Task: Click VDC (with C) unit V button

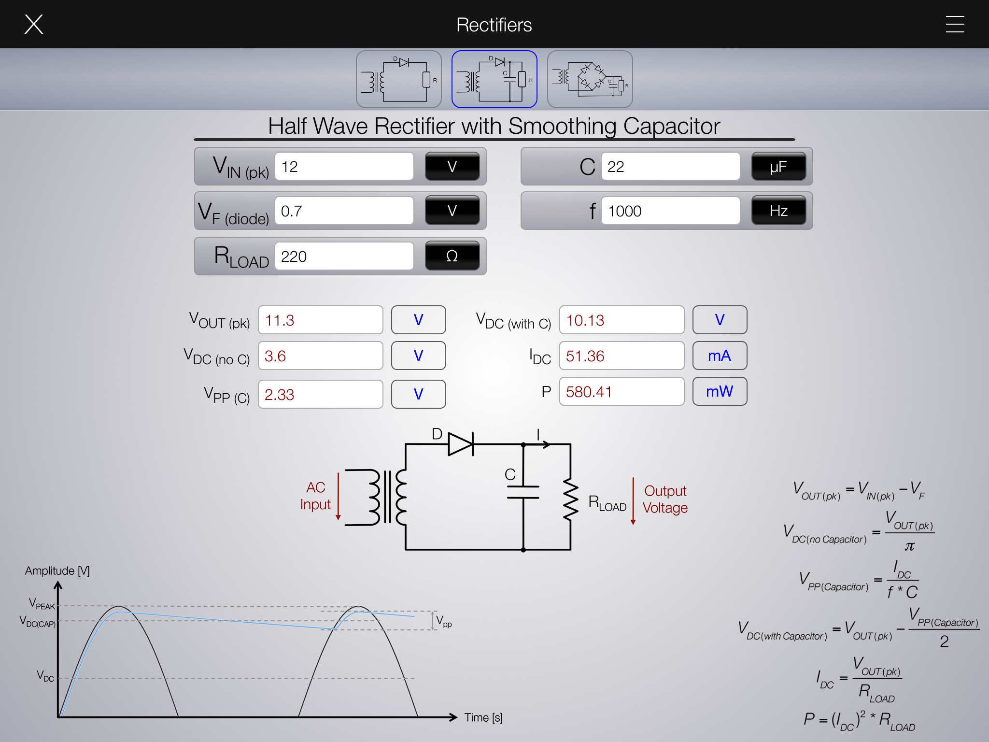Action: 720,320
